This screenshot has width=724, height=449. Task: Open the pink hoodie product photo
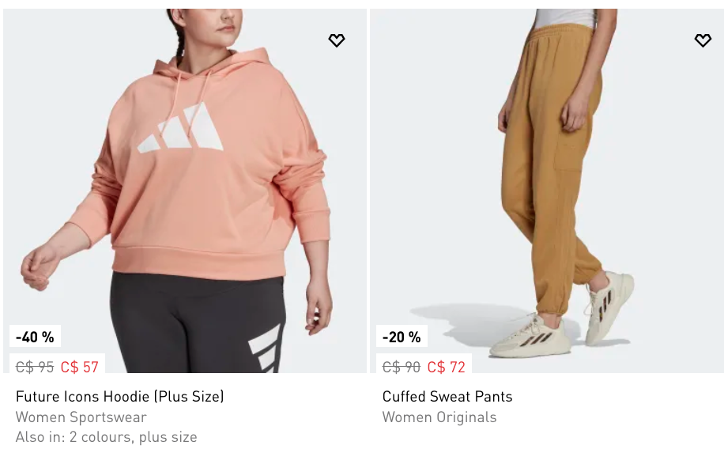coord(185,191)
